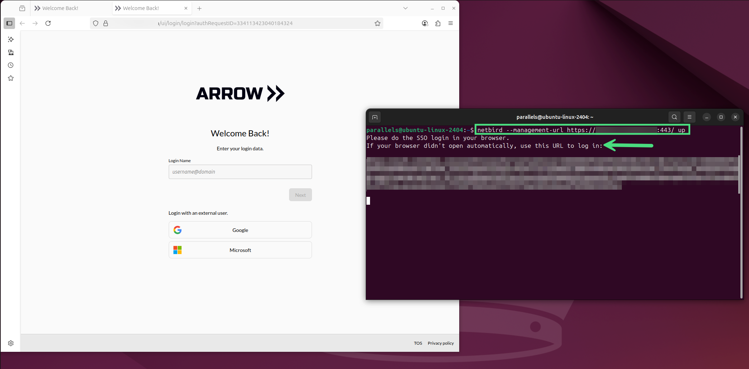Sign in with the Google button
The image size is (749, 369).
coord(240,230)
